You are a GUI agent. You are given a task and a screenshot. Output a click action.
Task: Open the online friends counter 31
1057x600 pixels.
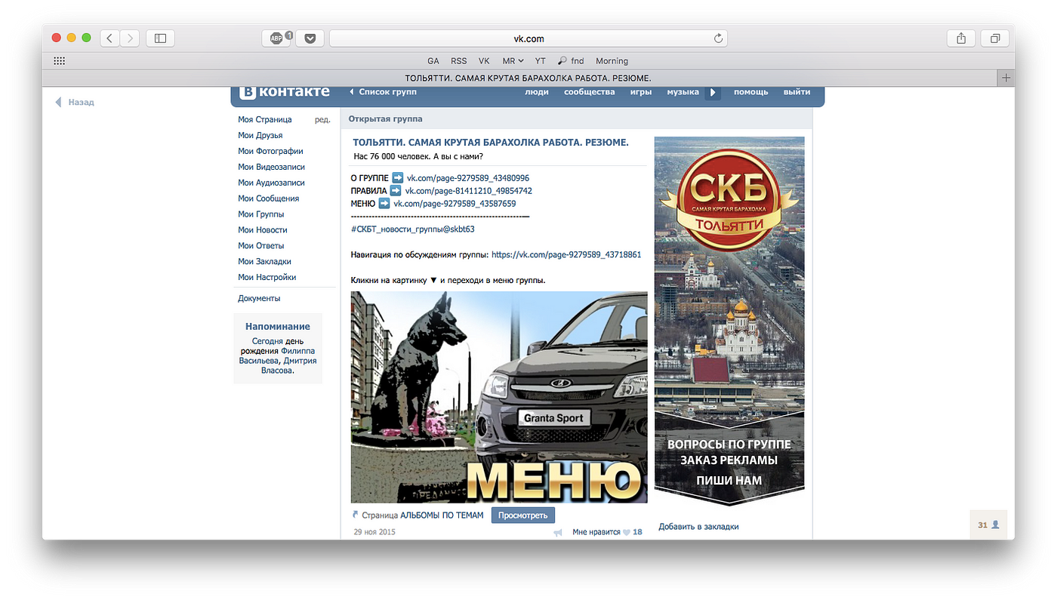pyautogui.click(x=988, y=525)
